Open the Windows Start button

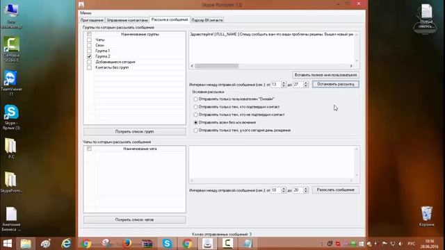click(x=8, y=244)
